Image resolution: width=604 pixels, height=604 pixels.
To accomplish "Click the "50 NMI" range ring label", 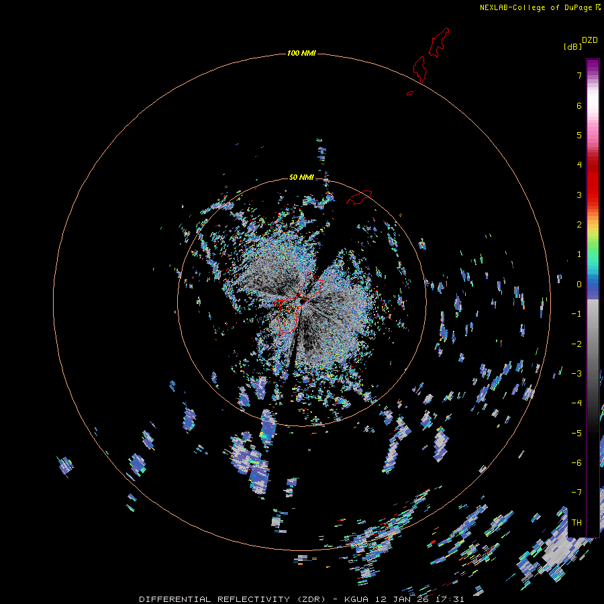I will (x=301, y=177).
